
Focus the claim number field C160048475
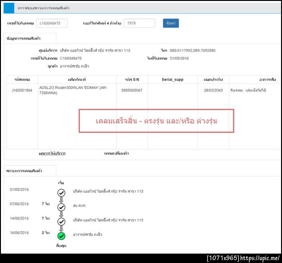[x=52, y=23]
